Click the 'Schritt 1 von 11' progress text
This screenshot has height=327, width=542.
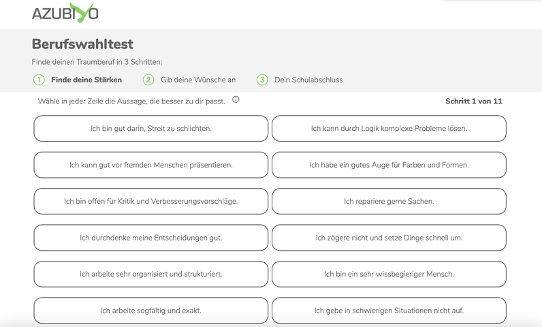point(473,102)
